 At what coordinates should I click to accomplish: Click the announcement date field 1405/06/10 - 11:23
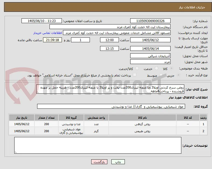[x=42, y=21]
